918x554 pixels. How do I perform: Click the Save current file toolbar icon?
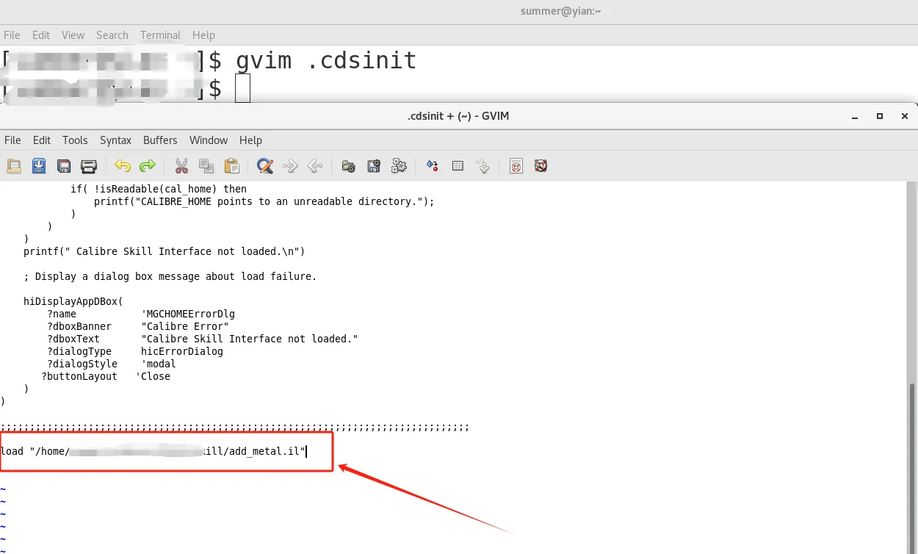pyautogui.click(x=39, y=166)
